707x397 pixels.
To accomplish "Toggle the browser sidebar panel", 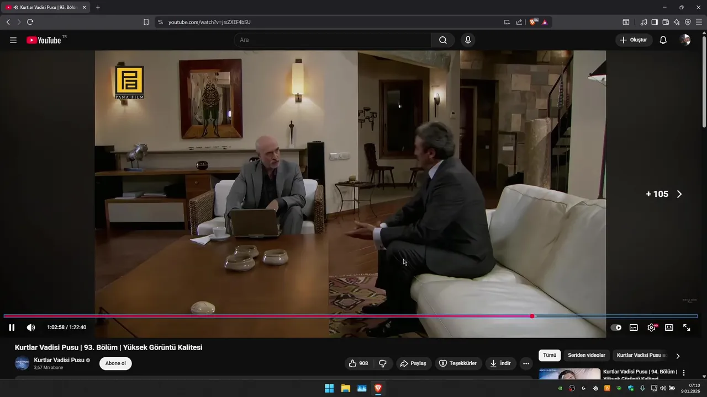I will click(655, 22).
